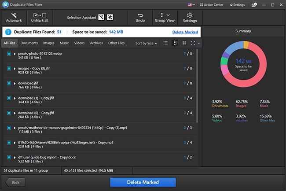Image resolution: width=286 pixels, height=191 pixels.
Task: Expand the pexels-matheus mp4 group
Action: tap(15, 128)
